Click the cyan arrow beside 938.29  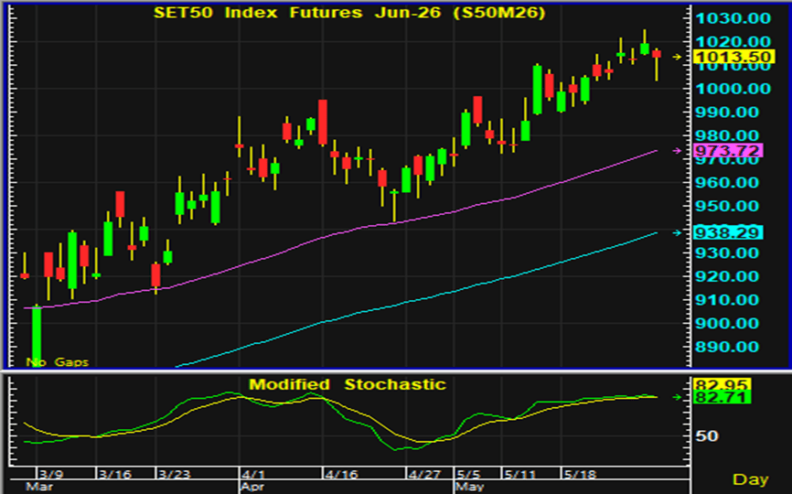(677, 233)
